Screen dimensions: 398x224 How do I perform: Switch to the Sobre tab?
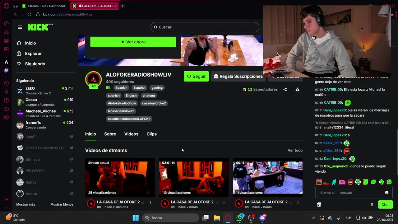tap(110, 134)
